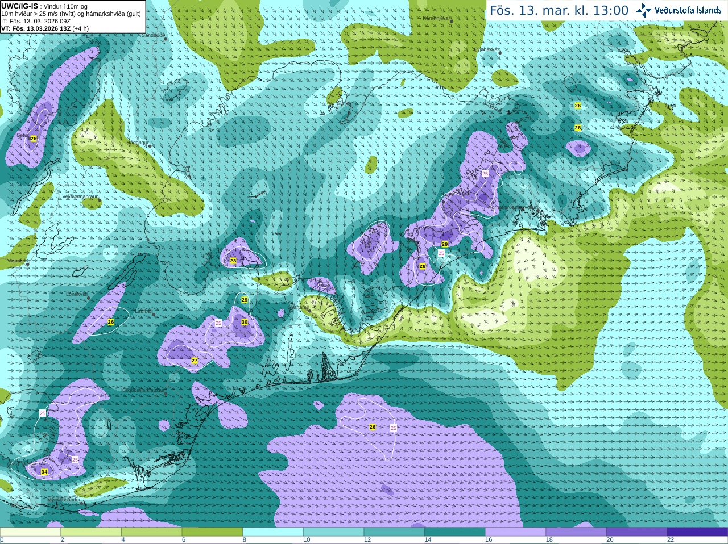Click the Vatnsfell station label
The width and height of the screenshot is (728, 544).
tap(18, 260)
